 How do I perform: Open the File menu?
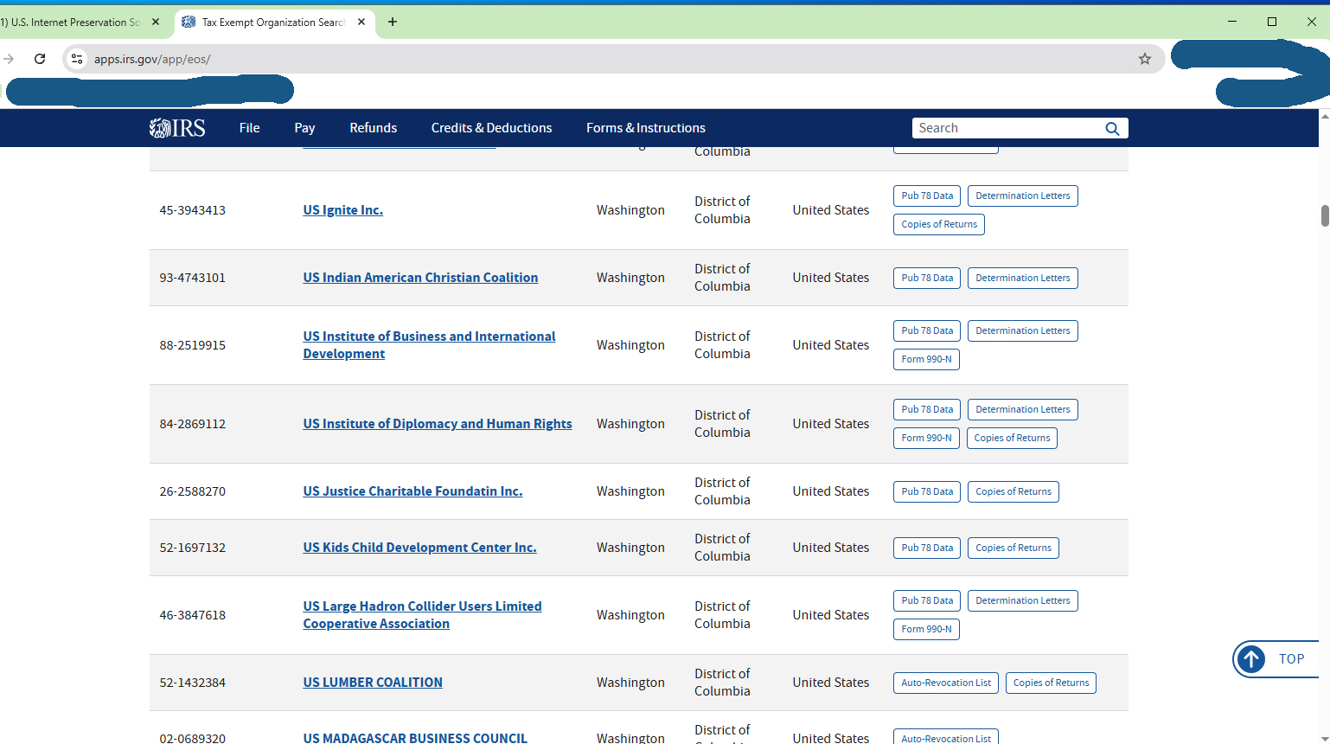click(x=249, y=128)
